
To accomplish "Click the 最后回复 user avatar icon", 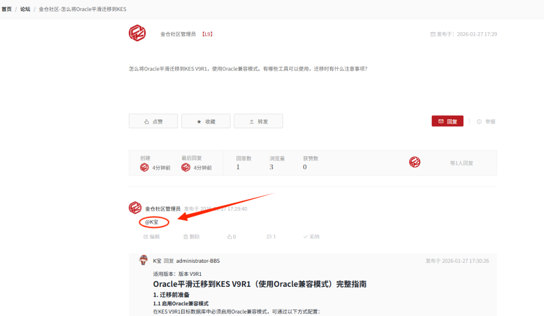I will click(x=185, y=168).
